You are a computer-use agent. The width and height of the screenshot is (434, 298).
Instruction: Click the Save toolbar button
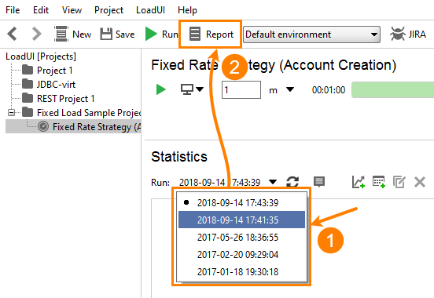[x=117, y=35]
